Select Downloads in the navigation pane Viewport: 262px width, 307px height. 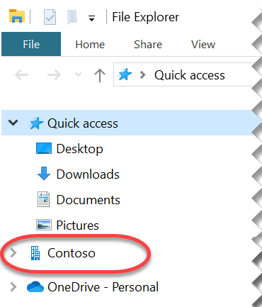pos(78,174)
